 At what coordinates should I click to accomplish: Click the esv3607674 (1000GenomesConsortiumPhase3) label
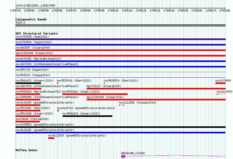point(47,64)
